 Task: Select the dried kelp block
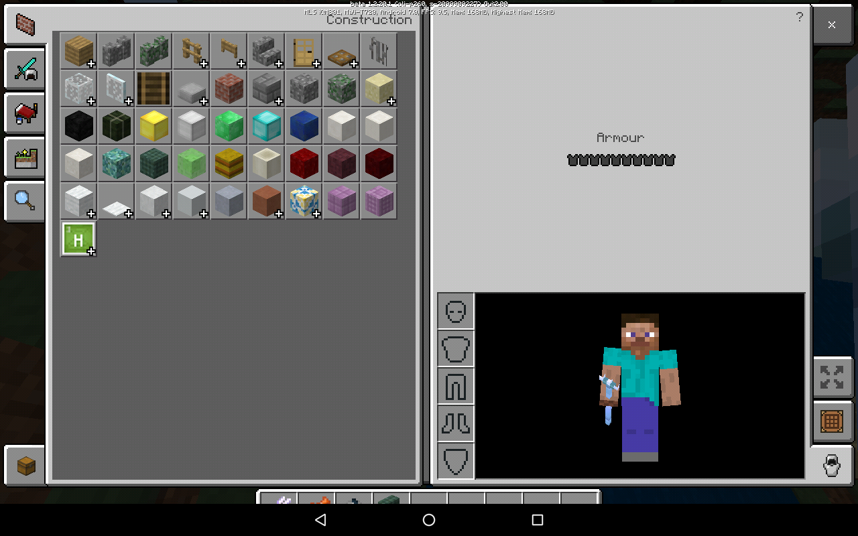point(117,126)
